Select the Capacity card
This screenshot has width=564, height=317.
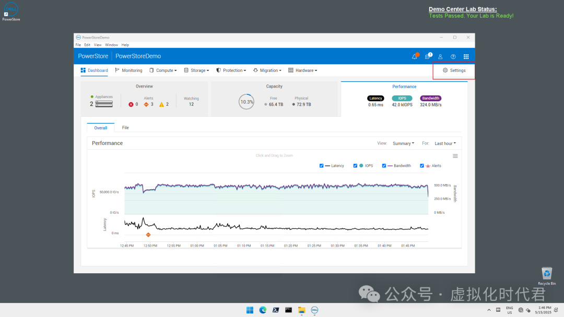(274, 99)
